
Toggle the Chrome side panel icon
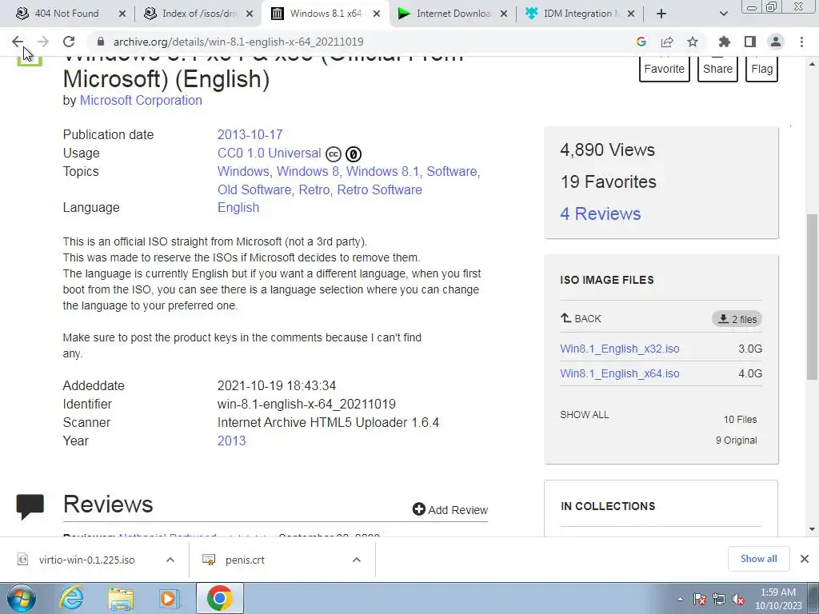coord(750,42)
